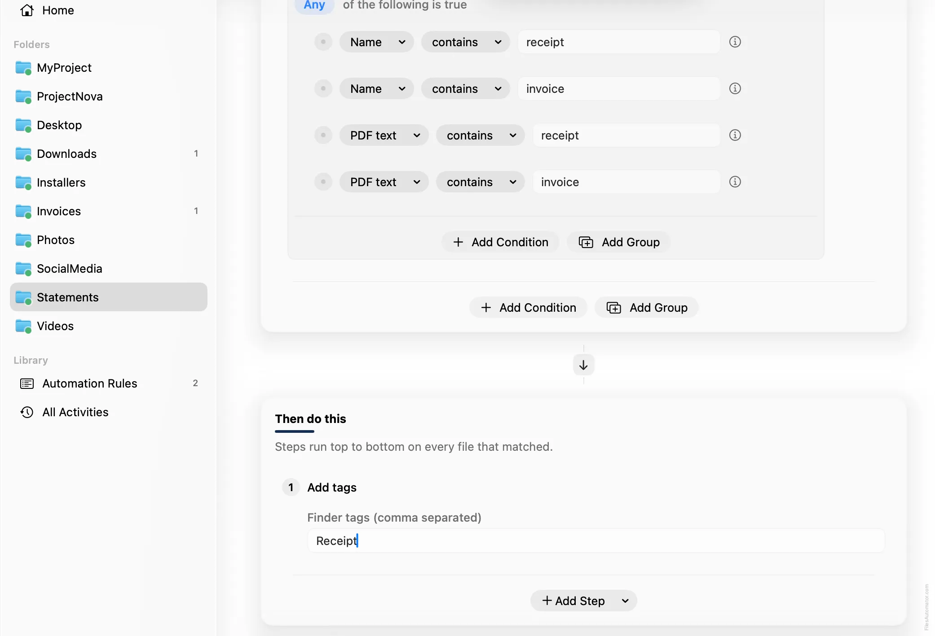Image resolution: width=935 pixels, height=636 pixels.
Task: Open the Name dropdown in the receipt row
Action: [376, 42]
